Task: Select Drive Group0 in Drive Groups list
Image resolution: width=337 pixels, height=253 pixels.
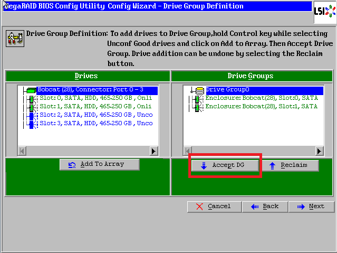Action: tap(227, 90)
